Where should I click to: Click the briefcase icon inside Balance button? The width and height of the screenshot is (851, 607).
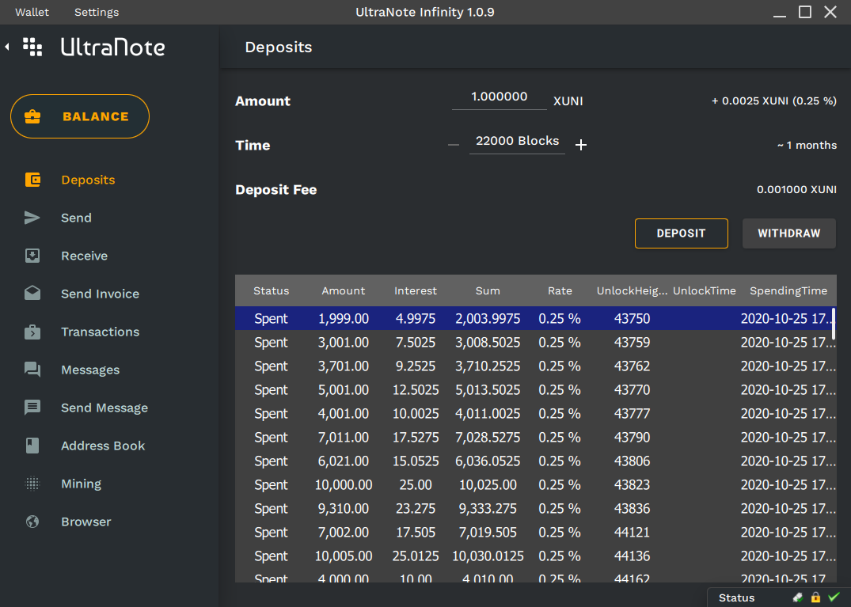coord(32,116)
